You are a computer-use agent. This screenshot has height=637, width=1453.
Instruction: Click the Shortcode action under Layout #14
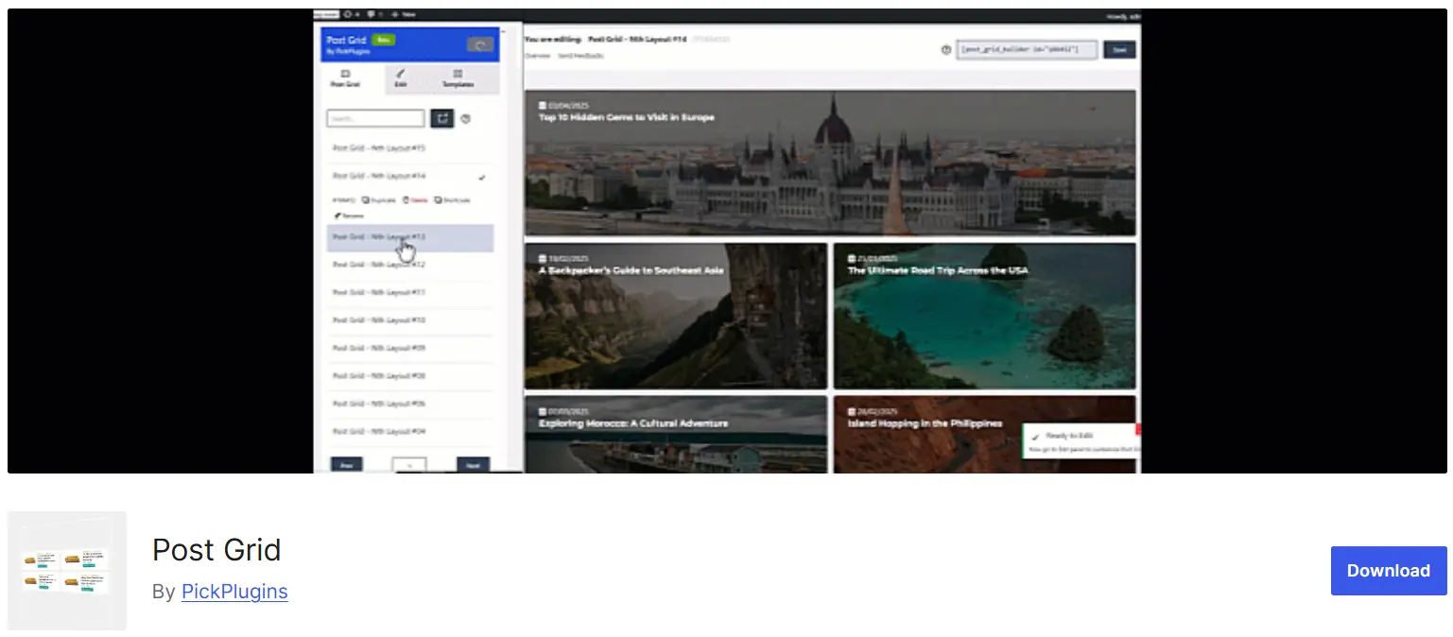(x=452, y=200)
